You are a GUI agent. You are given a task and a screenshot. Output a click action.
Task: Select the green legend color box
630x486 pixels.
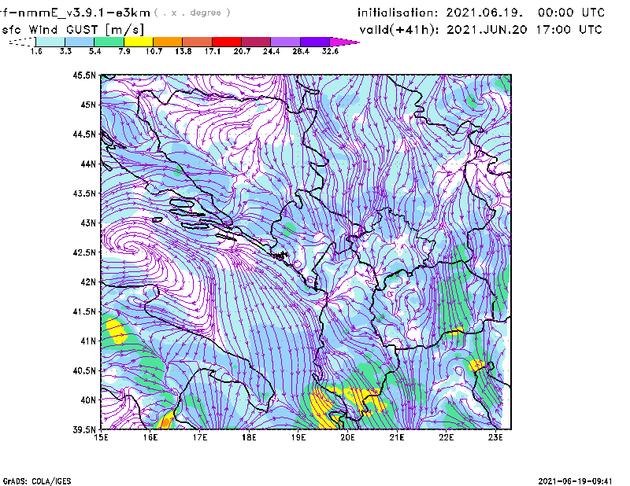(x=109, y=42)
